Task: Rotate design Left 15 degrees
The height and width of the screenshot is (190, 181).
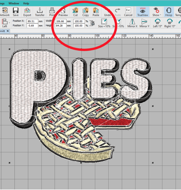Action: pos(157,23)
